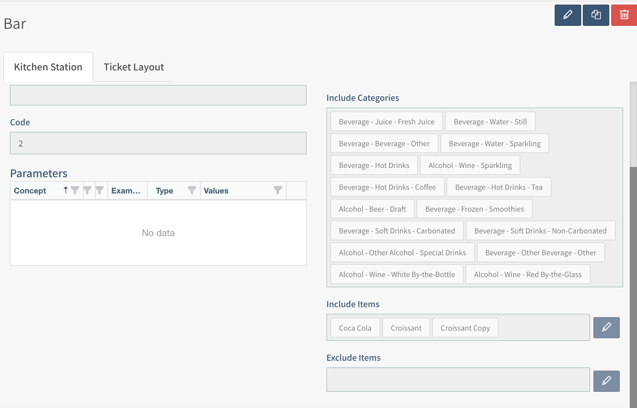The image size is (637, 408).
Task: Select the Croissant Copy item chip
Action: [465, 328]
